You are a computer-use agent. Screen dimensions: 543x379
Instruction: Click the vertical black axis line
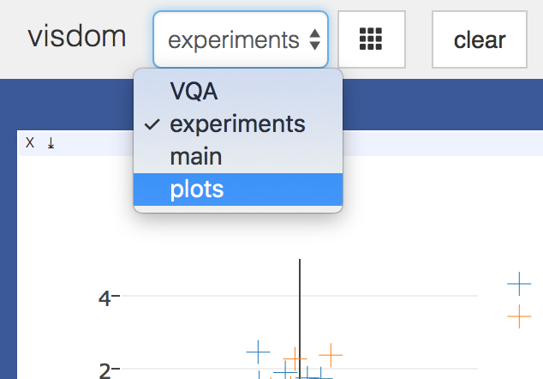coord(300,318)
